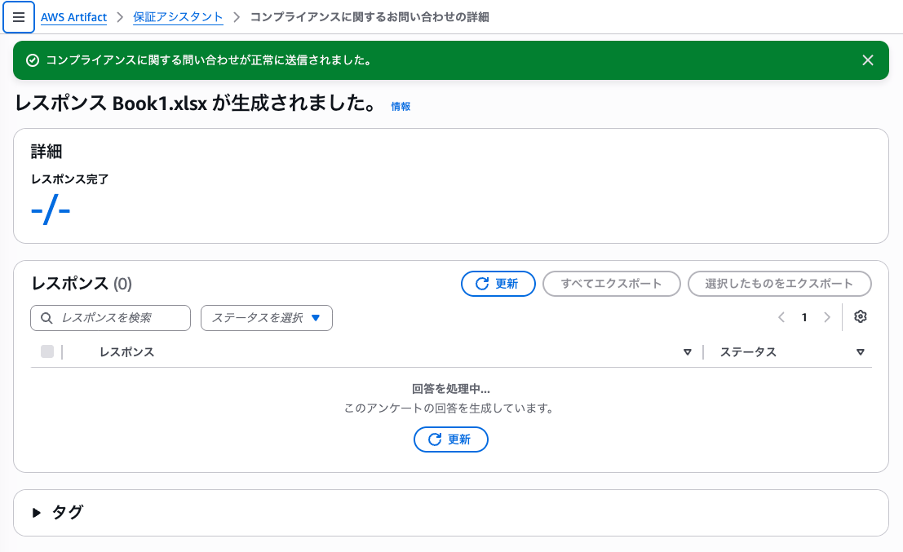This screenshot has width=903, height=552.
Task: Click the レスポンス (0) heading
Action: [82, 284]
